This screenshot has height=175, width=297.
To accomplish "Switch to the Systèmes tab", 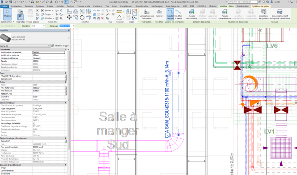I will [x=40, y=6].
